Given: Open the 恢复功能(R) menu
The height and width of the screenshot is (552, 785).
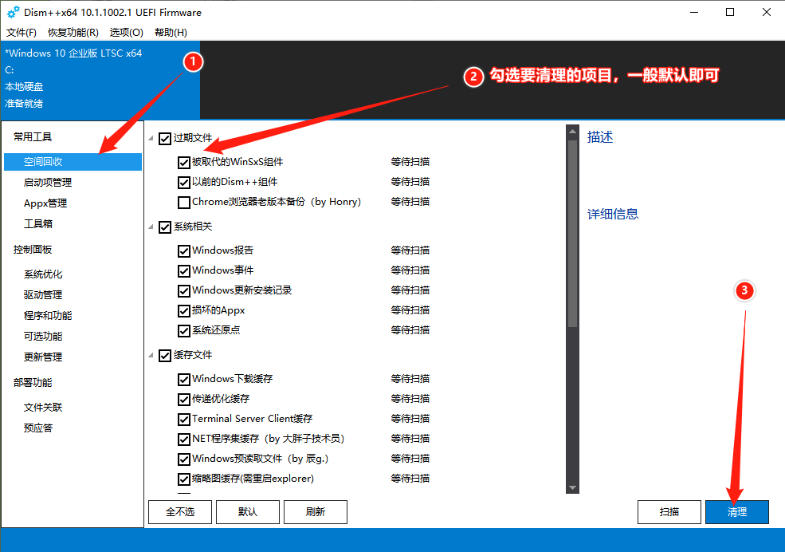Looking at the screenshot, I should point(73,33).
